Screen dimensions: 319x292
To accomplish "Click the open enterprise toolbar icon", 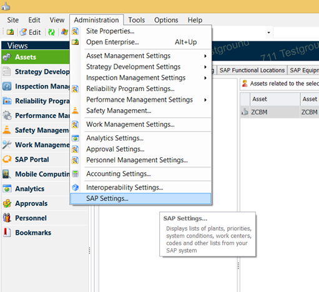I will [10, 32].
